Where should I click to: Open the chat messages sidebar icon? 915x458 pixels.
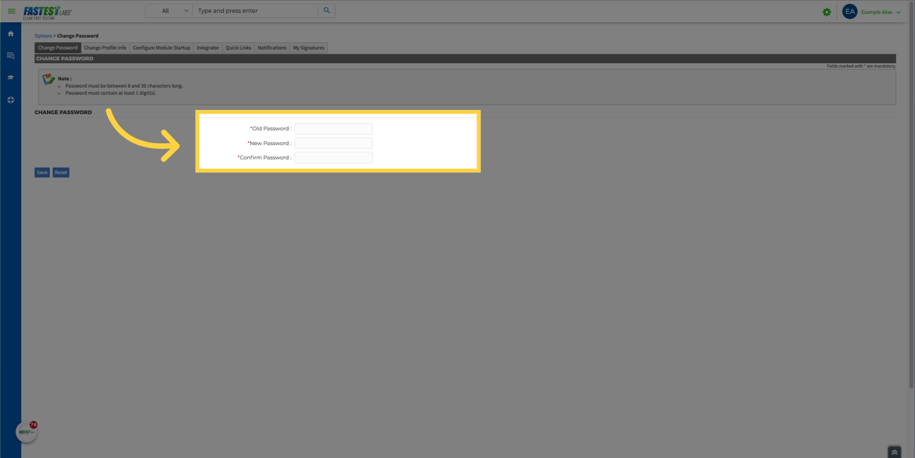10,56
